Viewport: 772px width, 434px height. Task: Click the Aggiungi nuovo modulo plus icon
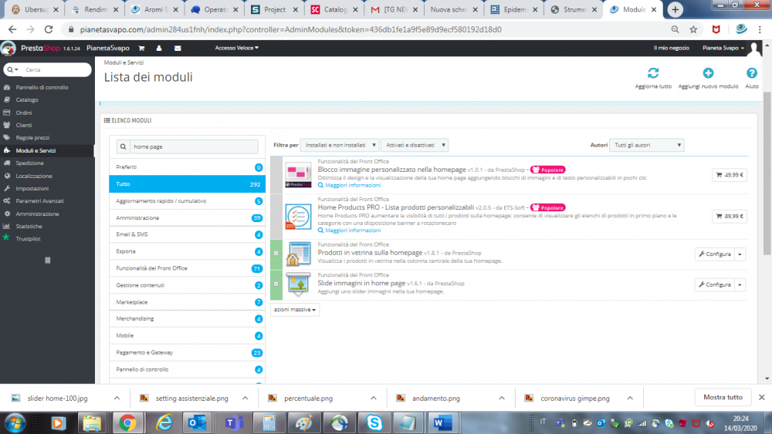click(x=708, y=73)
